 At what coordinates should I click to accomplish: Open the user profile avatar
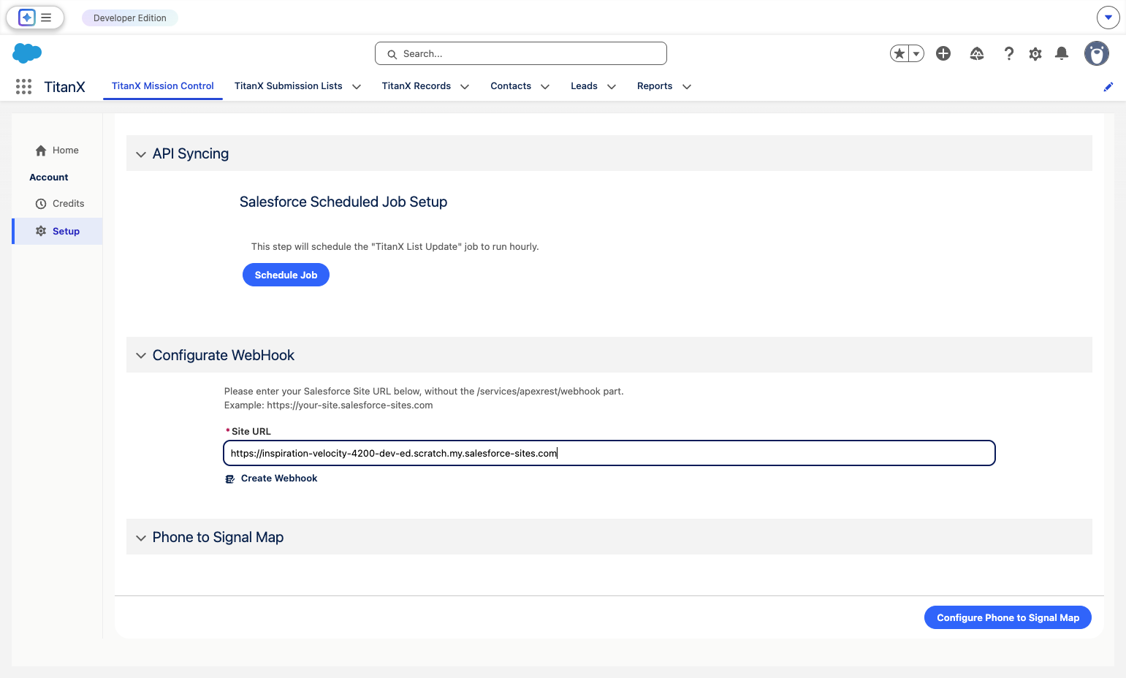(1097, 53)
